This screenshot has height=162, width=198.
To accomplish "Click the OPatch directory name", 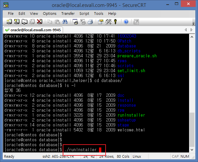I will (x=124, y=41).
